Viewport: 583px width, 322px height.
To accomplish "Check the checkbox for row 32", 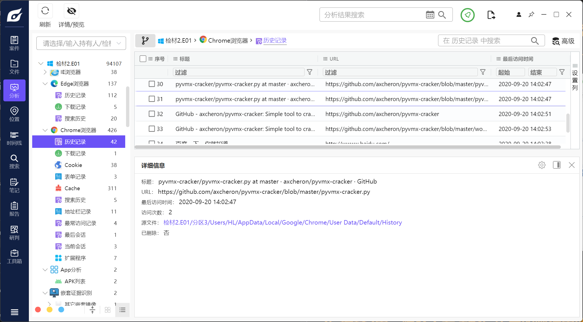I will (x=152, y=114).
